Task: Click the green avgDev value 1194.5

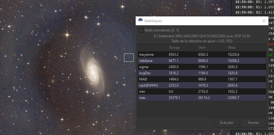Action: click(204, 73)
